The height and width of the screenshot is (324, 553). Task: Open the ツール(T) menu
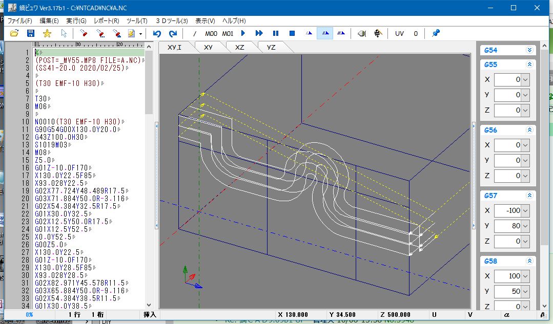137,21
